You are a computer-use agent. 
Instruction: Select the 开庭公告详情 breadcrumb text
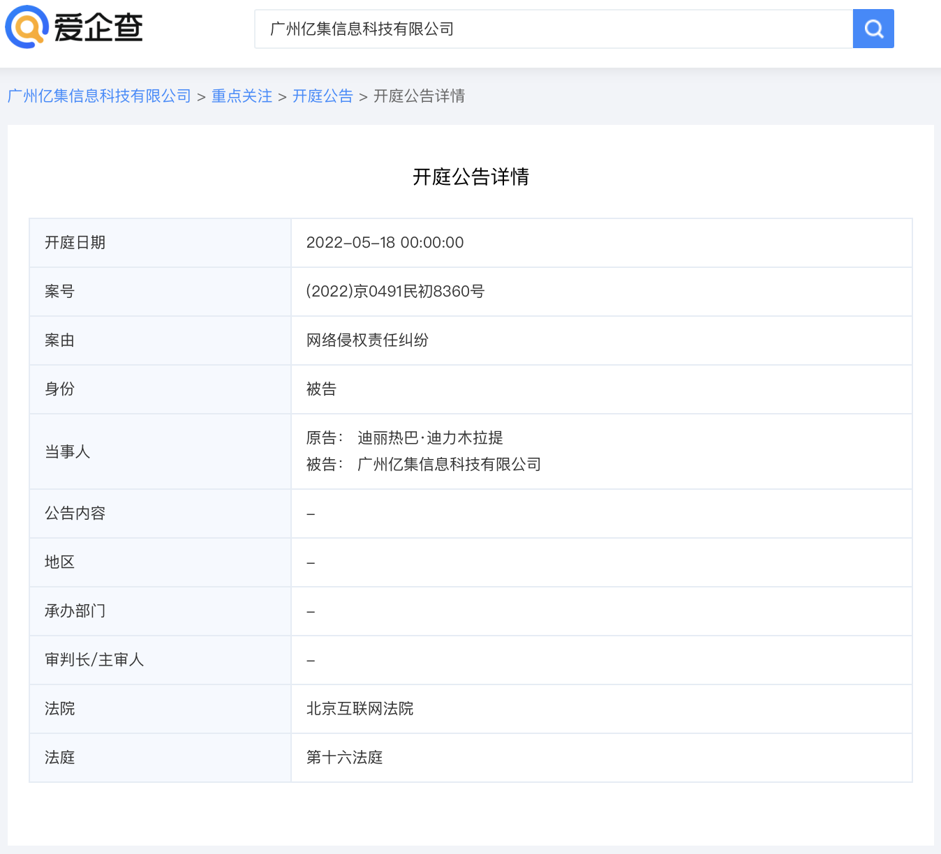[x=420, y=96]
